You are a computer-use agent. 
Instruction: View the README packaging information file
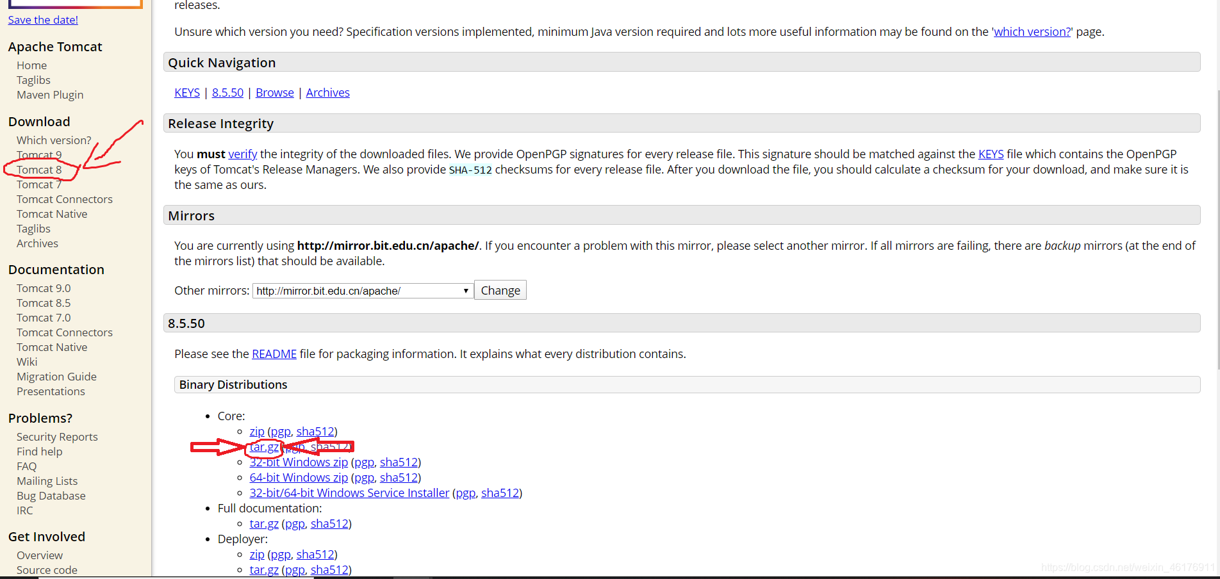click(x=274, y=354)
